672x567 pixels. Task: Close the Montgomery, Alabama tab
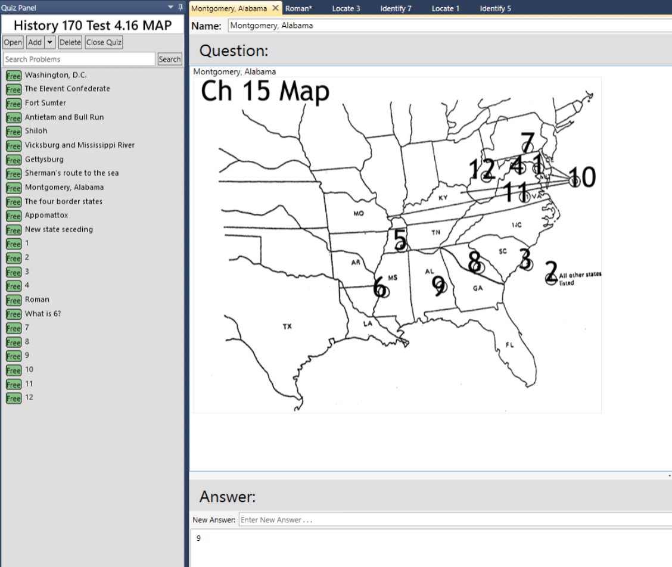click(x=275, y=8)
